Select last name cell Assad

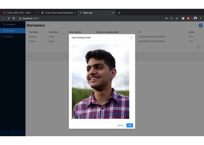click(x=51, y=37)
